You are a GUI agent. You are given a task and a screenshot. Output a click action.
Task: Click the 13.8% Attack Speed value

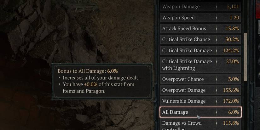pos(232,28)
